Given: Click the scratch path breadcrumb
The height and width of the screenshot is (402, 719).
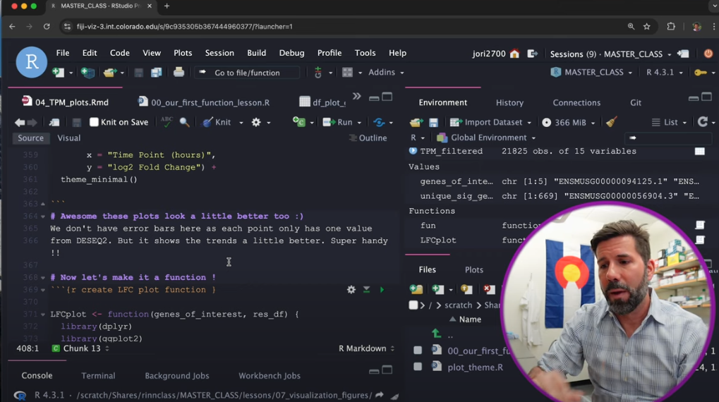Looking at the screenshot, I should [x=458, y=305].
